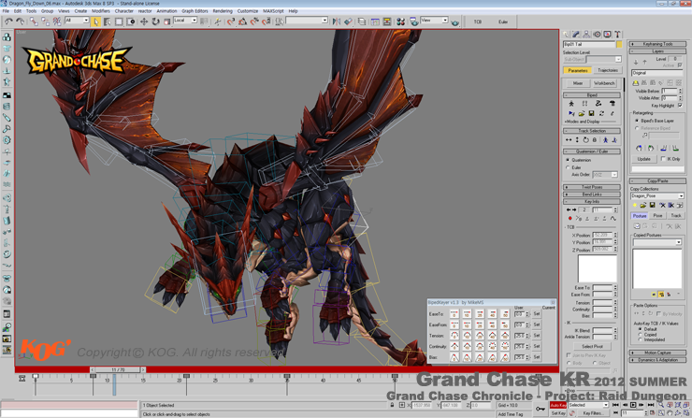Open the Modify command panel tab
The image size is (692, 418).
[576, 34]
